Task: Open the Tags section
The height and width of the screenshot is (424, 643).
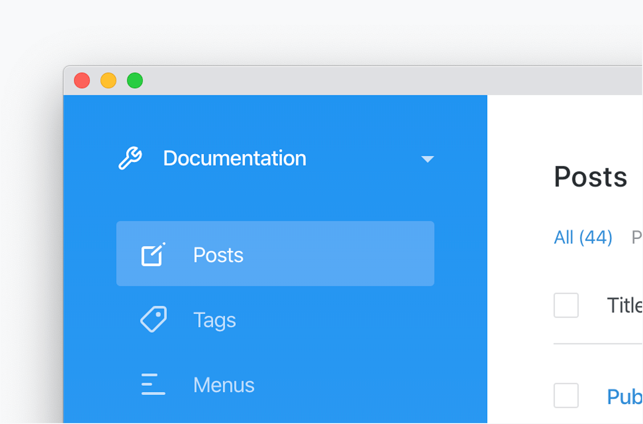Action: pyautogui.click(x=215, y=320)
